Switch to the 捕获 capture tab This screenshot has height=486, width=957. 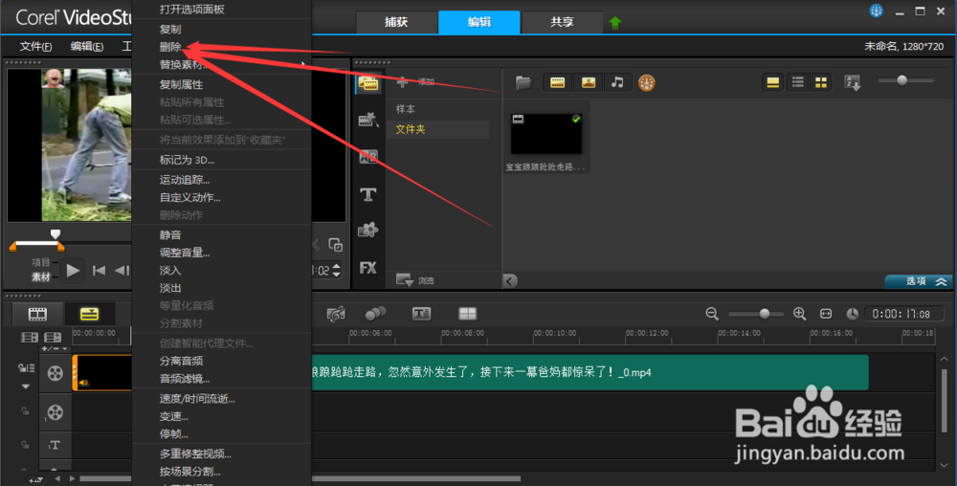395,22
